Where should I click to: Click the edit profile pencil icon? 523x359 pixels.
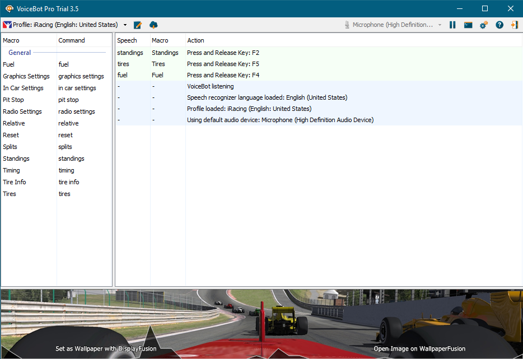point(138,25)
